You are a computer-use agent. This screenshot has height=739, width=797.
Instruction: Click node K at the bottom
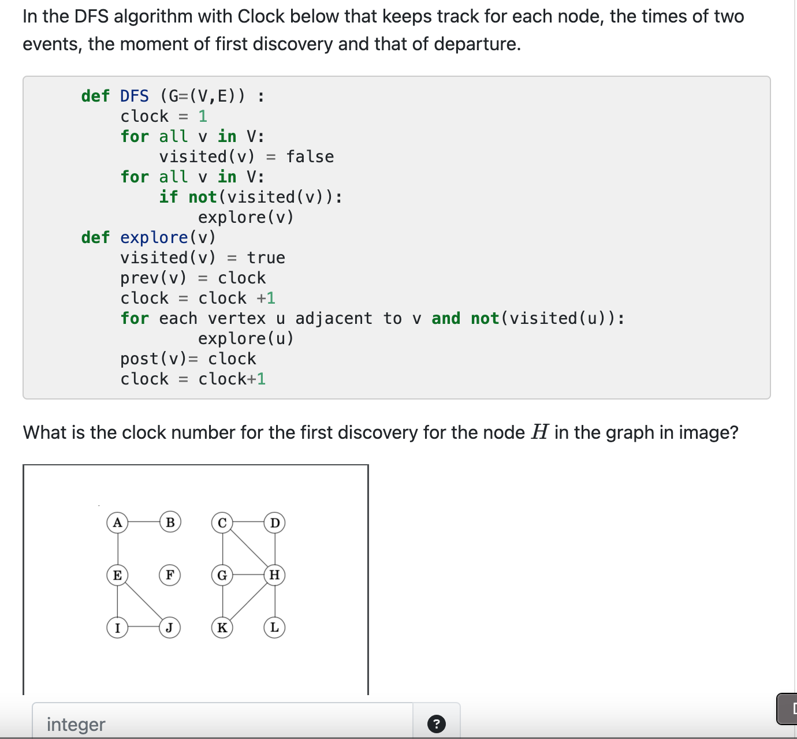coord(222,628)
